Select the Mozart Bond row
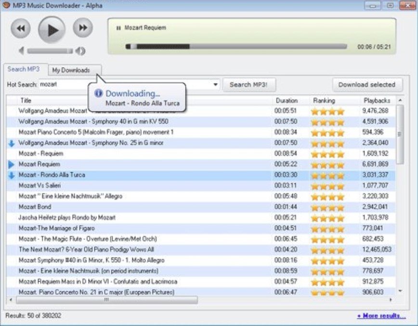This screenshot has width=418, height=326. click(201, 207)
